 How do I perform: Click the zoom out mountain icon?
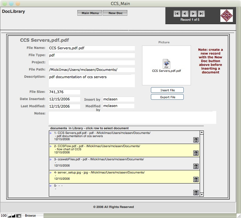pyautogui.click(x=9, y=216)
